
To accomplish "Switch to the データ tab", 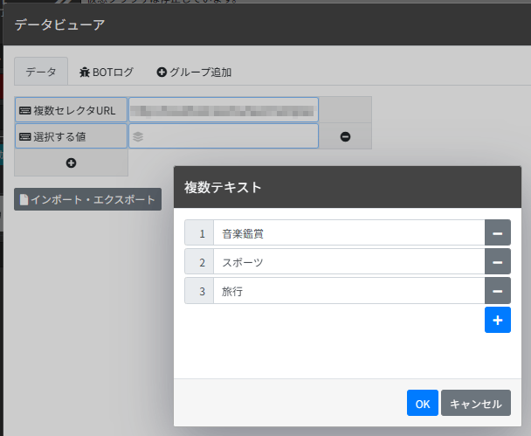I will coord(41,72).
